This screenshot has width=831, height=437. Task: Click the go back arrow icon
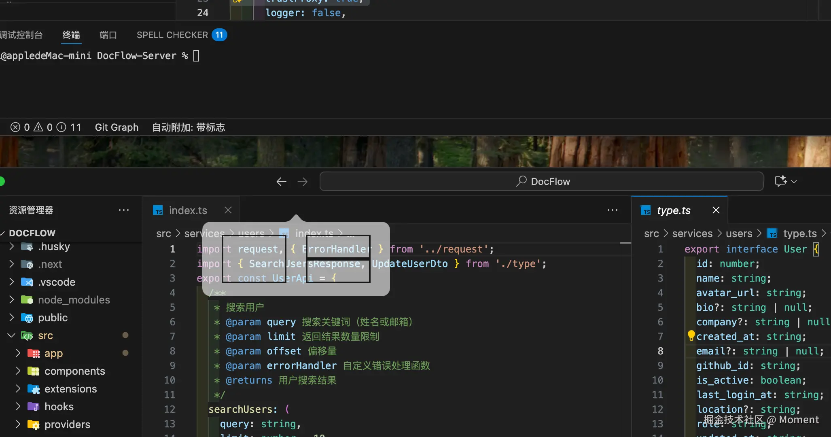[x=281, y=182]
